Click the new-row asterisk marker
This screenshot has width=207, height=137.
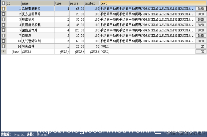(x=3, y=52)
